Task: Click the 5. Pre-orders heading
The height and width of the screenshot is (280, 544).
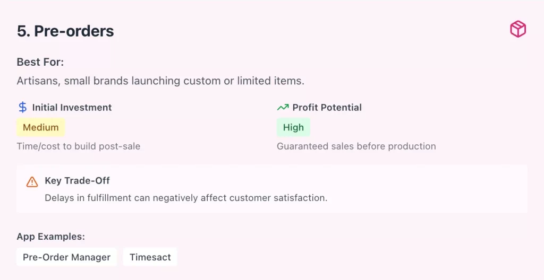Action: [x=65, y=31]
